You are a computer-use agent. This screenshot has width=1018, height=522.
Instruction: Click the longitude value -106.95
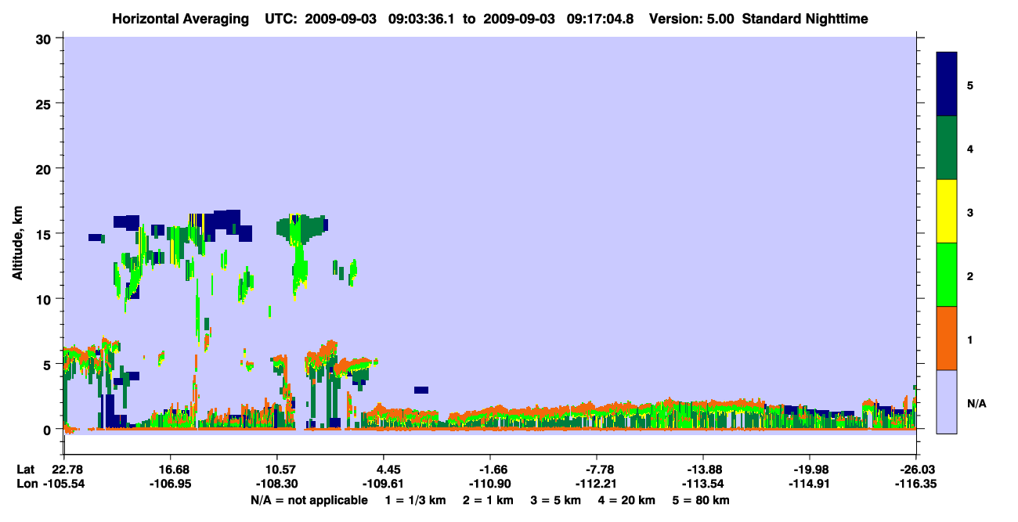[171, 484]
